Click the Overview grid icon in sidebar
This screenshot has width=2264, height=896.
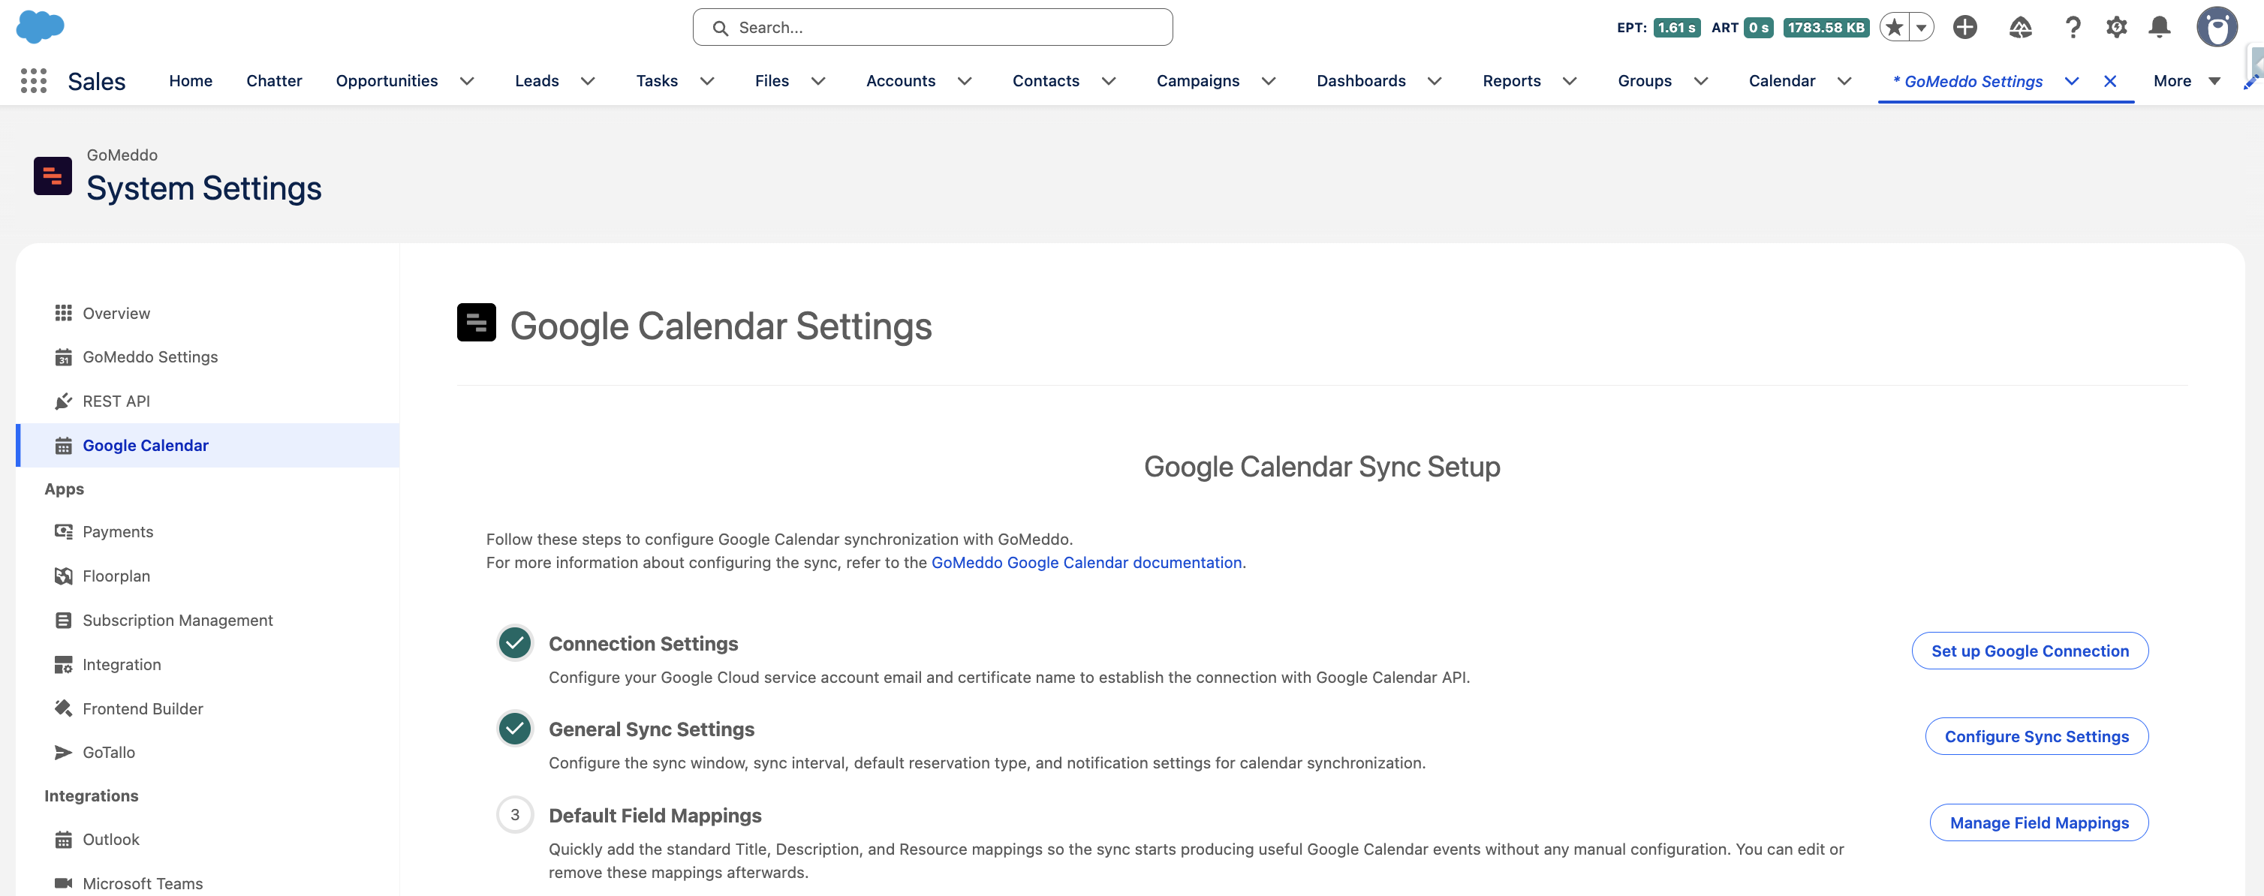click(63, 313)
